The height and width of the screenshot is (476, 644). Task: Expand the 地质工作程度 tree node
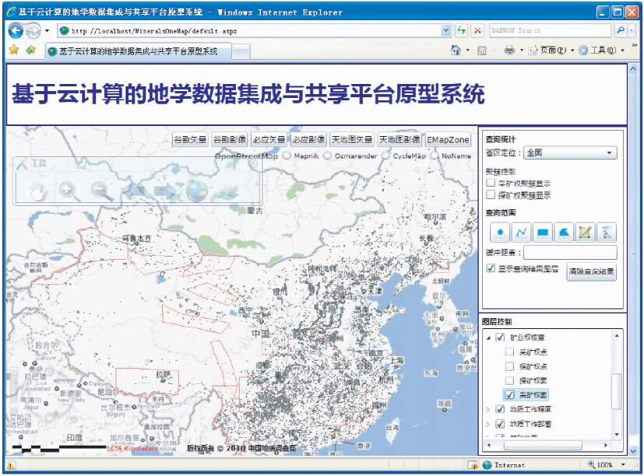[x=488, y=409]
